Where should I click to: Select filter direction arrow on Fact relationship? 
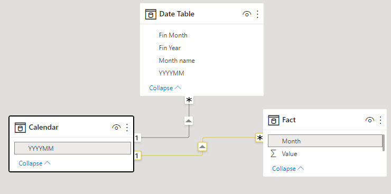(202, 147)
